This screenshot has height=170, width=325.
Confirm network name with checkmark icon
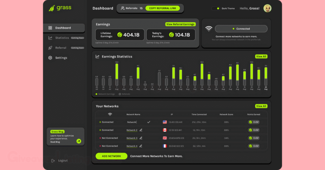coord(149,122)
